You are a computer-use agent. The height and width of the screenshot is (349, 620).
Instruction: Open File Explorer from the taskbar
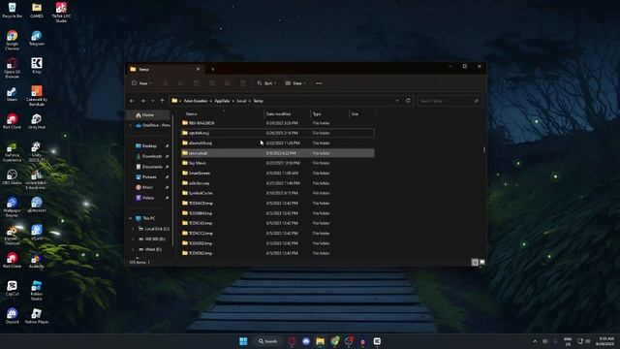tap(320, 341)
